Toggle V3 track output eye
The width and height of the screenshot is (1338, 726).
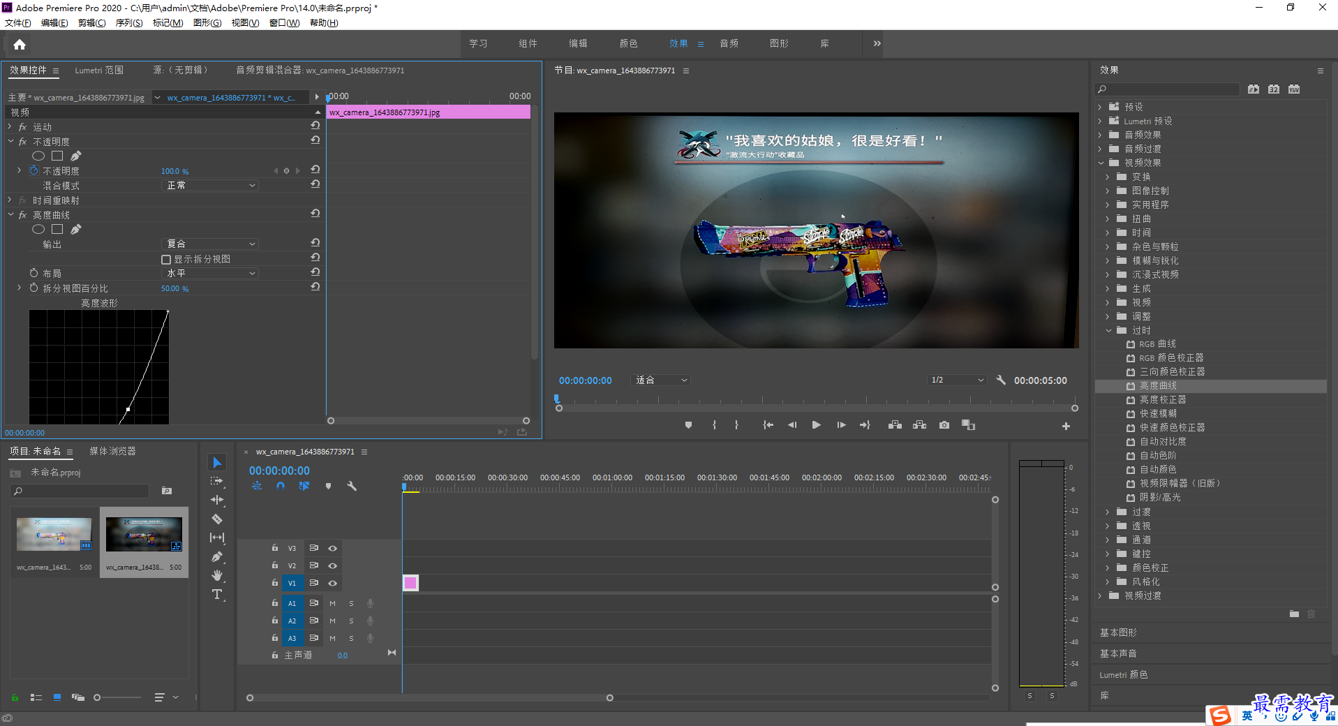click(333, 548)
